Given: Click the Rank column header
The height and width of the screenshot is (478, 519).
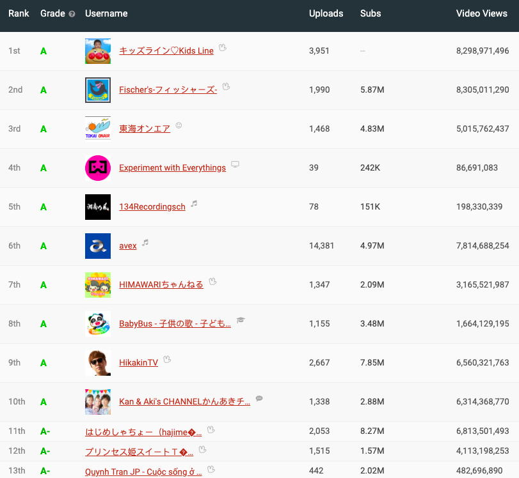Looking at the screenshot, I should 19,13.
